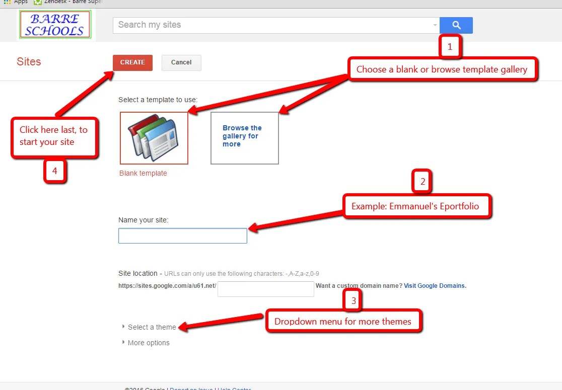Image resolution: width=562 pixels, height=390 pixels.
Task: Click the Barre Schools logo
Action: (55, 24)
